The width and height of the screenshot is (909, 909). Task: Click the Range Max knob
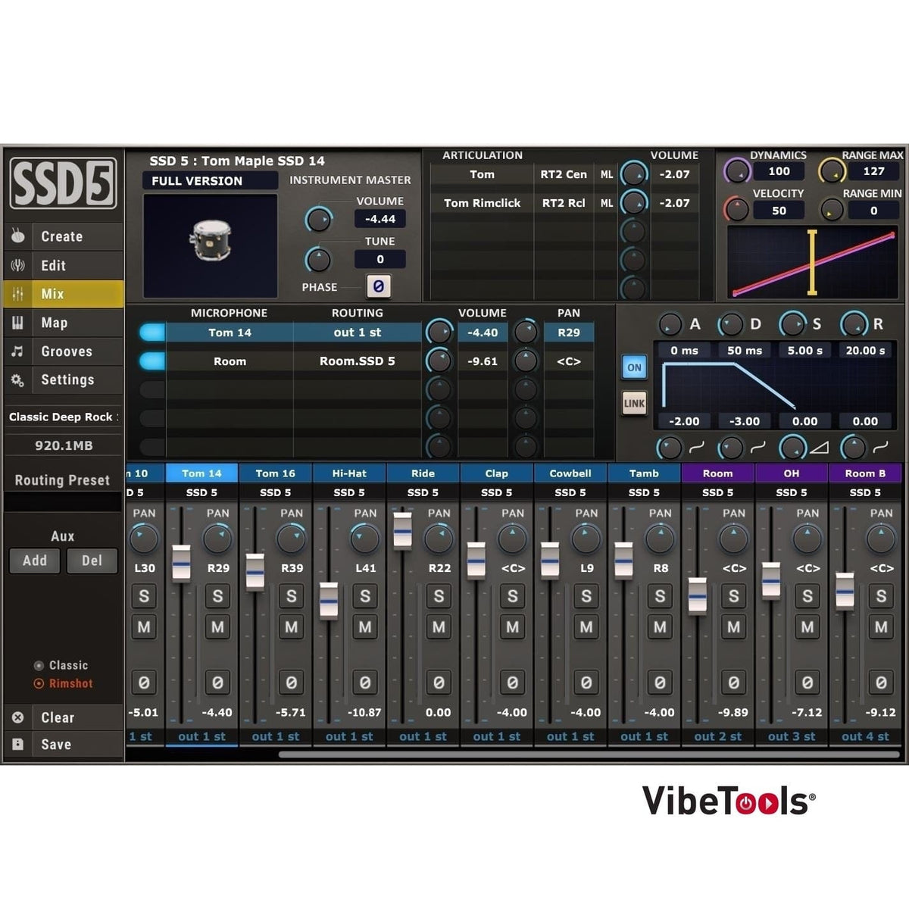tap(832, 171)
